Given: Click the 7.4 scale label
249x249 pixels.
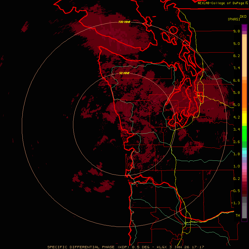Looking at the screenshot, I should tap(237, 68).
